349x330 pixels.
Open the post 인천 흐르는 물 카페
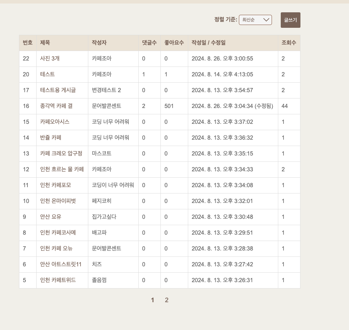[x=62, y=169]
